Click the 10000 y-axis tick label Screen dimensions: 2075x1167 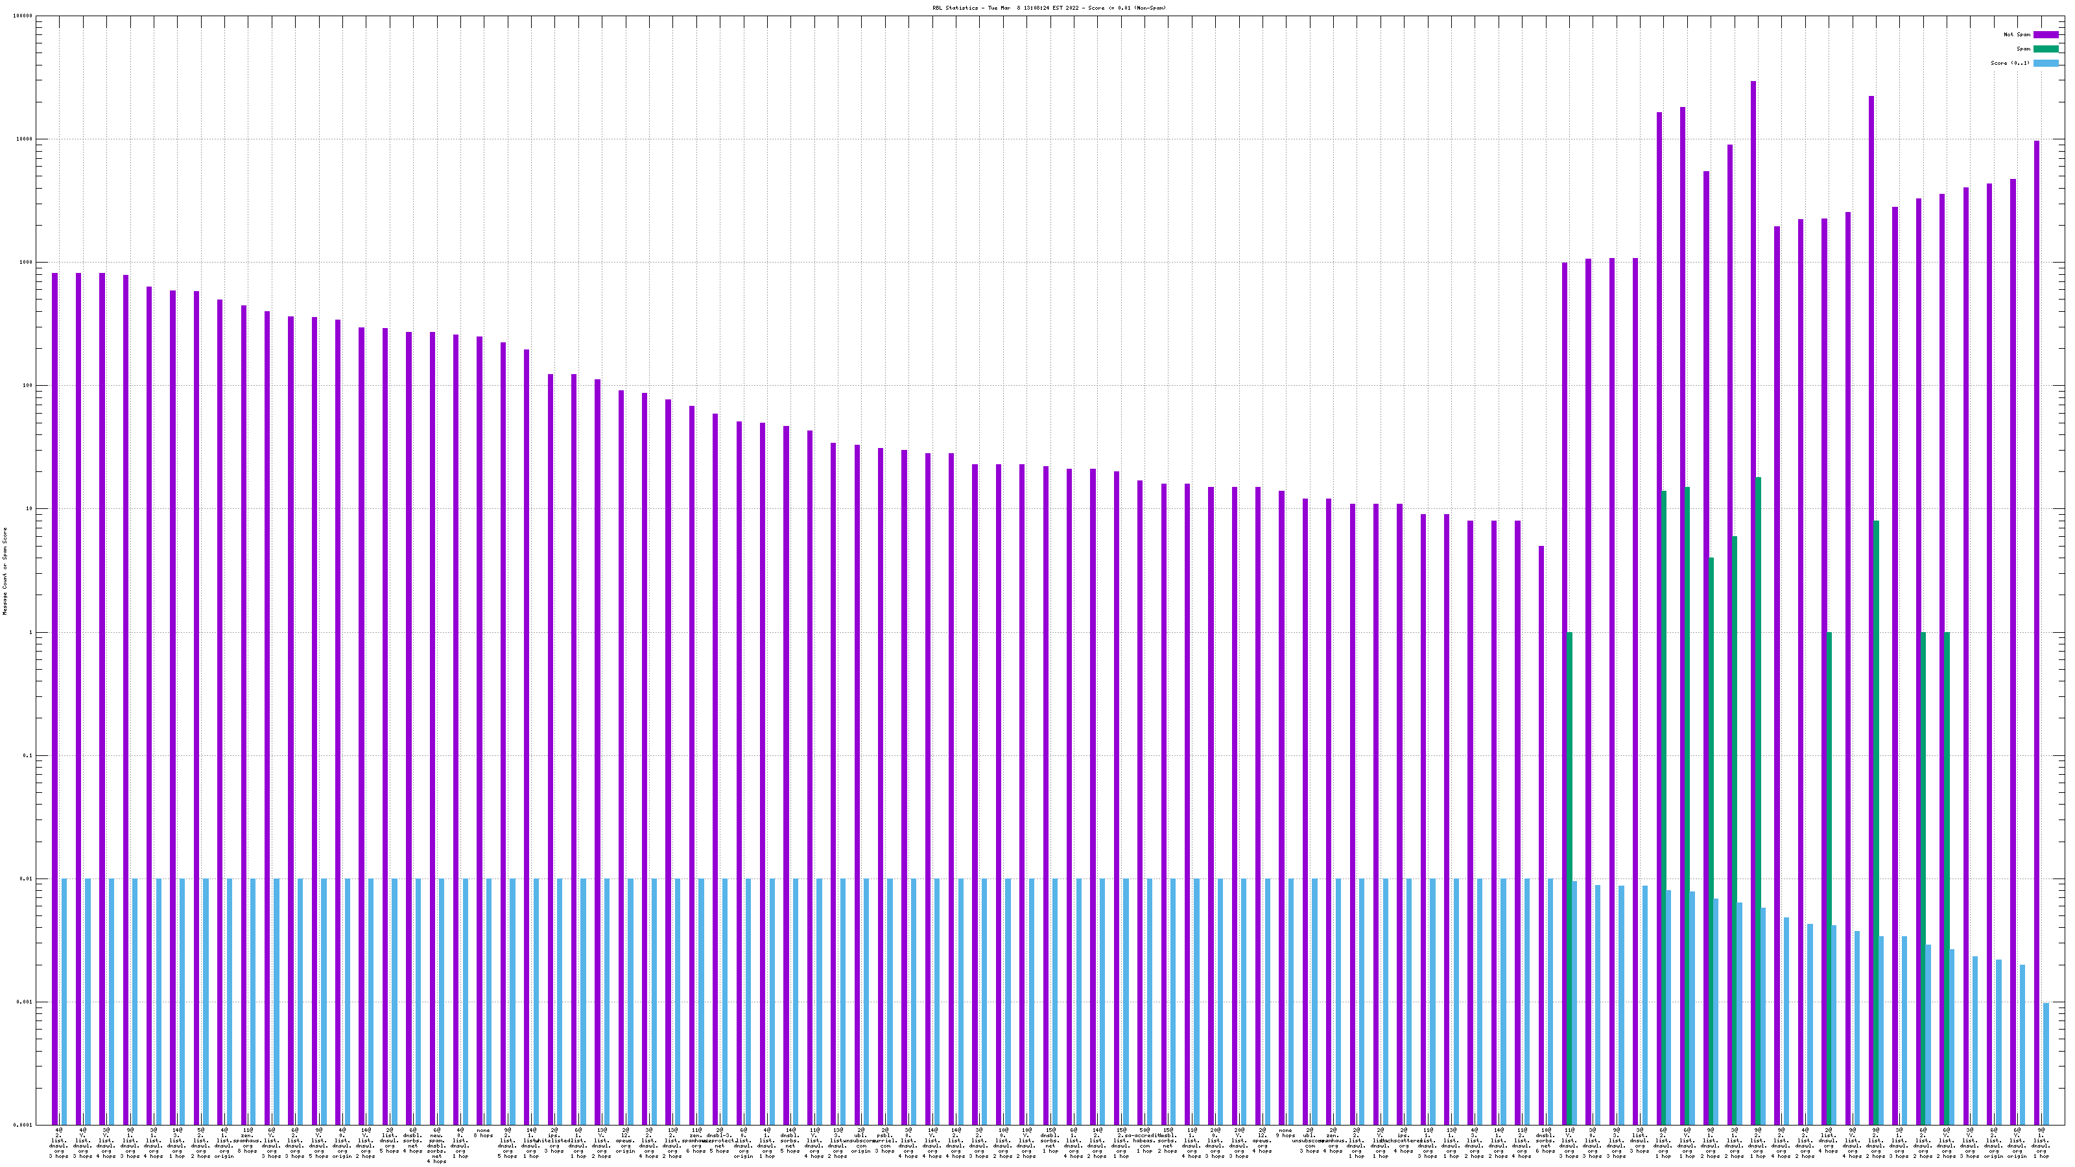pos(25,139)
